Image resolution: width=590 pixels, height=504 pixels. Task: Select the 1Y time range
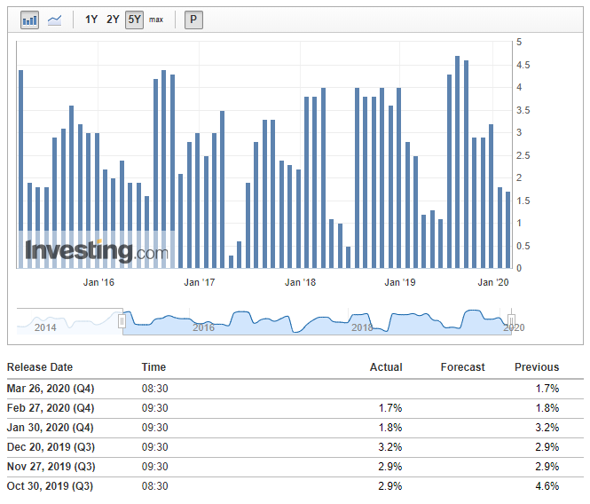(91, 20)
